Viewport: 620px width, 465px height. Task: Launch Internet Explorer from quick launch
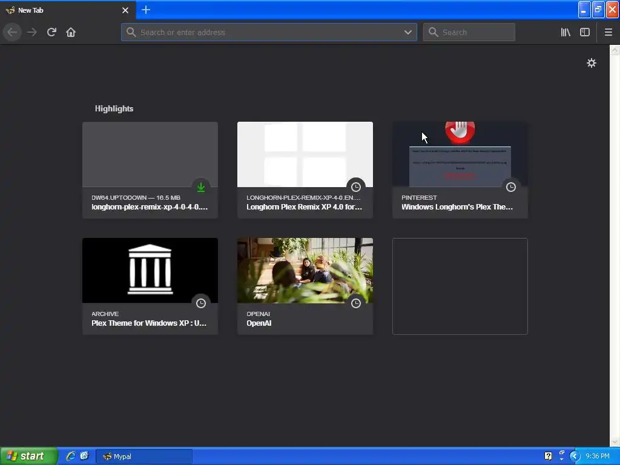pyautogui.click(x=71, y=456)
